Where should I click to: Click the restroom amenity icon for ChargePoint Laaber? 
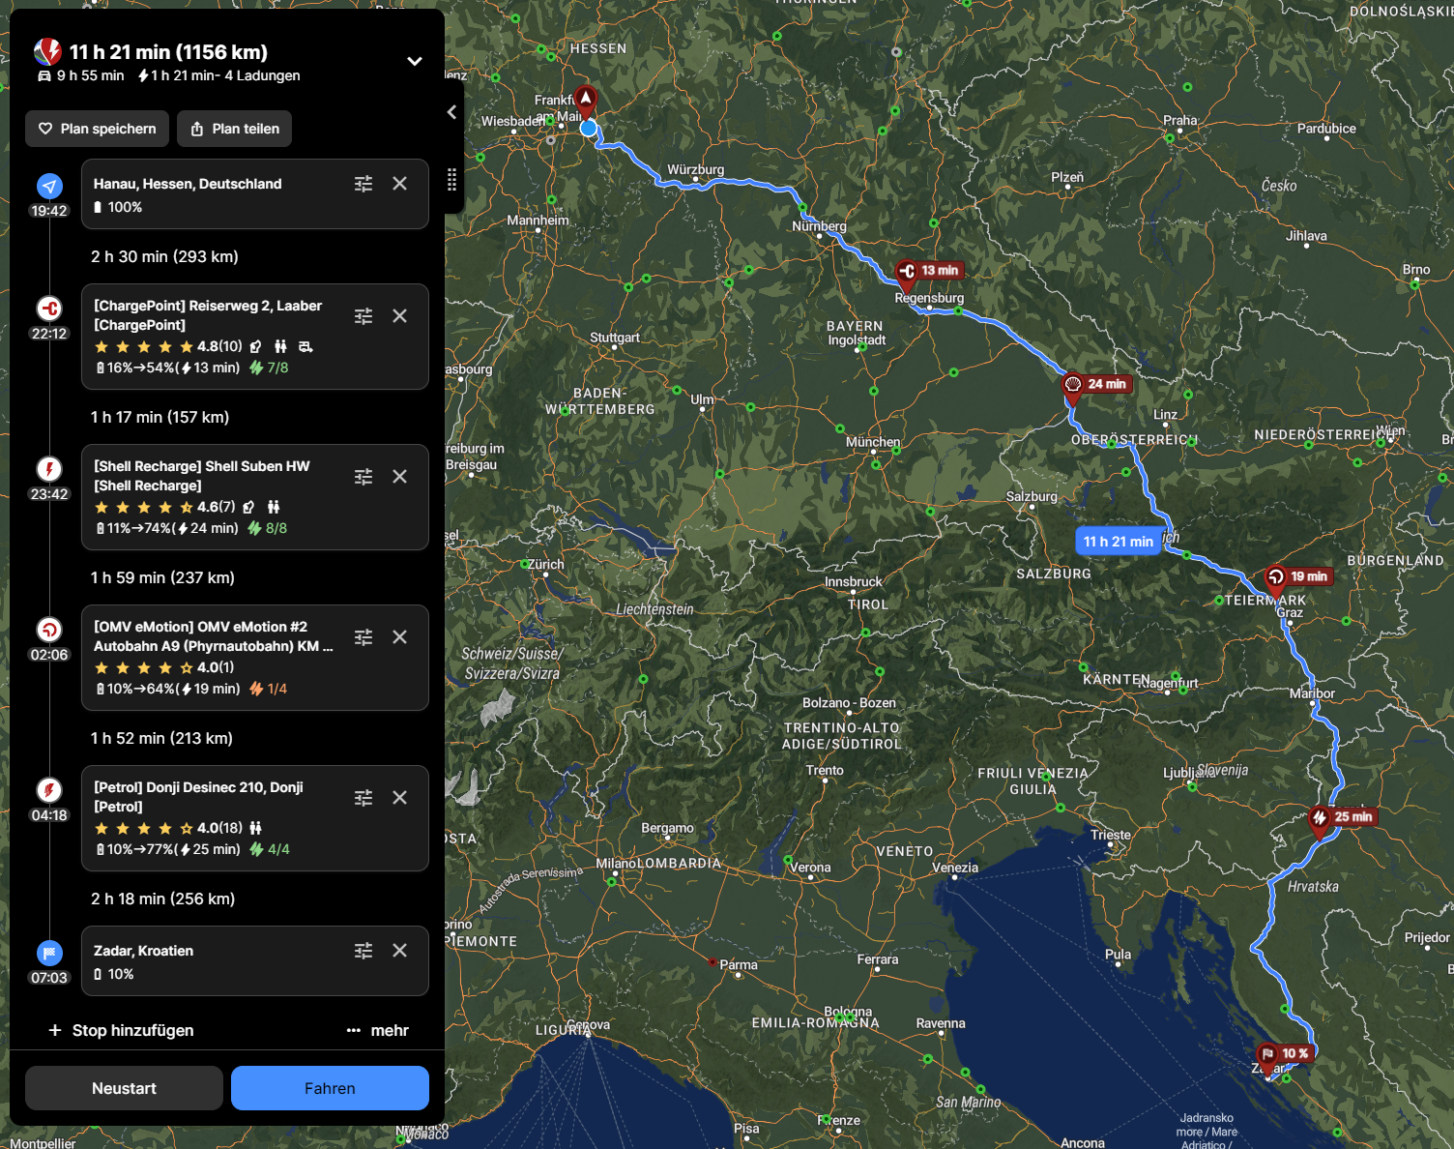(280, 346)
